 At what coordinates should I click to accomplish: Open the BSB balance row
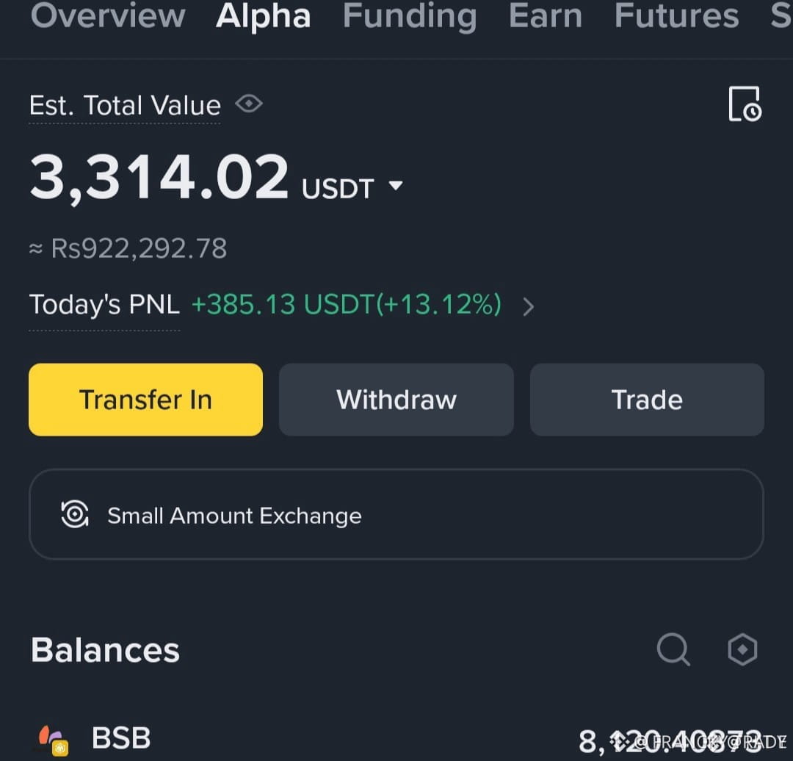click(396, 739)
